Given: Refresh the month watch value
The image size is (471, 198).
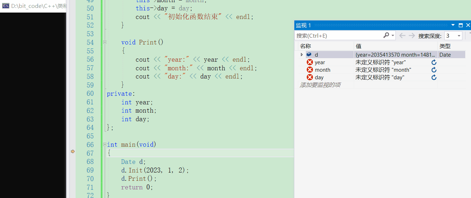Looking at the screenshot, I should click(434, 70).
